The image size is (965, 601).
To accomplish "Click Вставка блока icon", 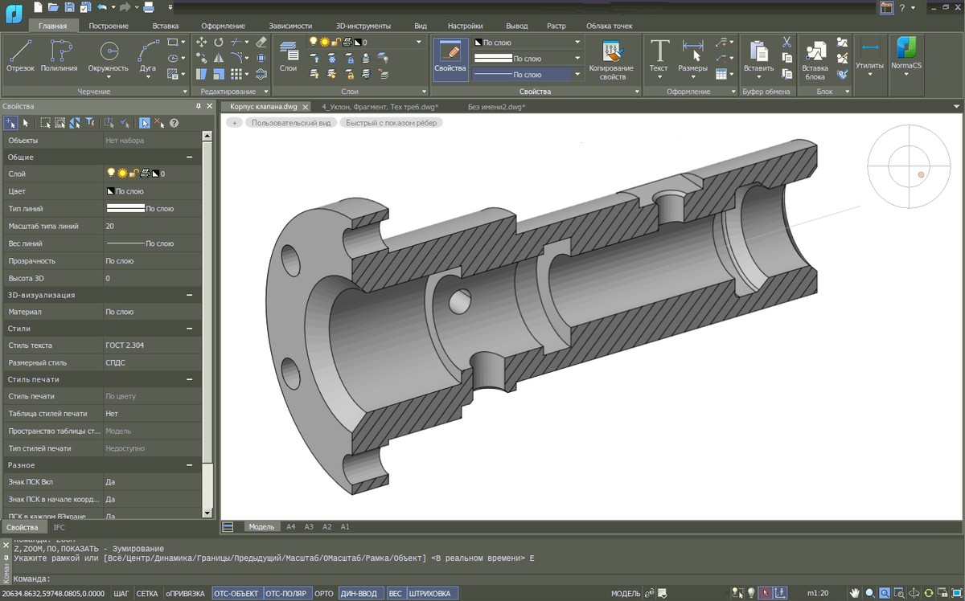I will click(815, 60).
